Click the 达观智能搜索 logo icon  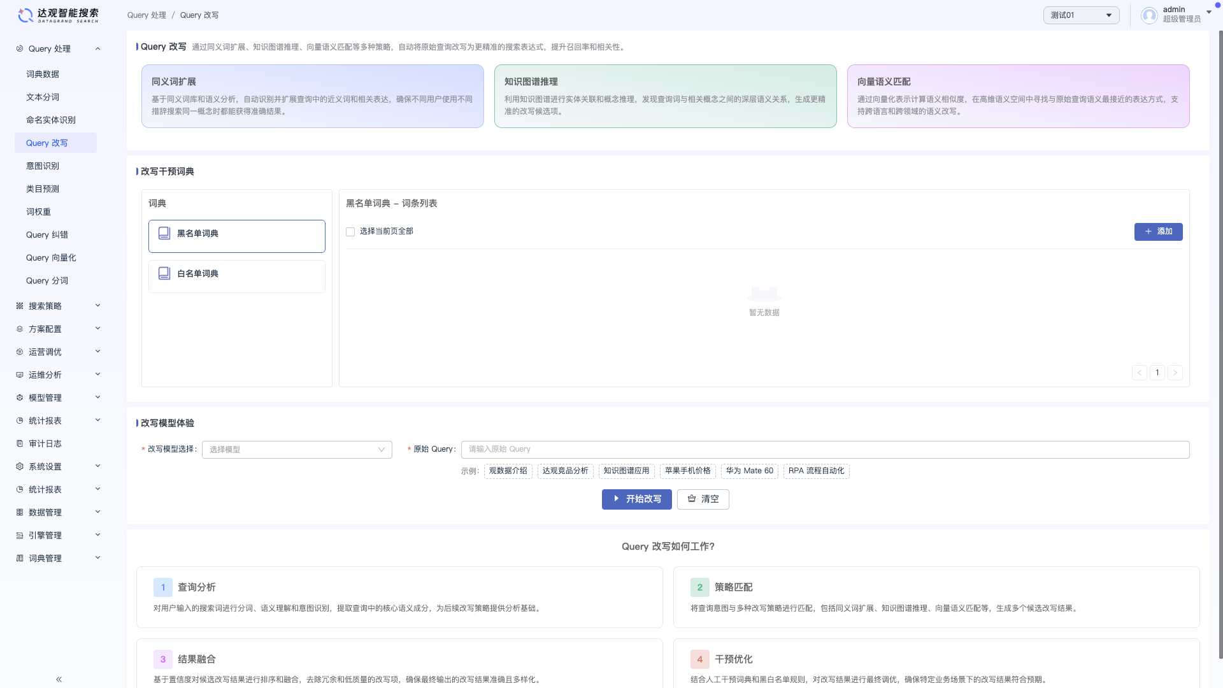[x=25, y=15]
